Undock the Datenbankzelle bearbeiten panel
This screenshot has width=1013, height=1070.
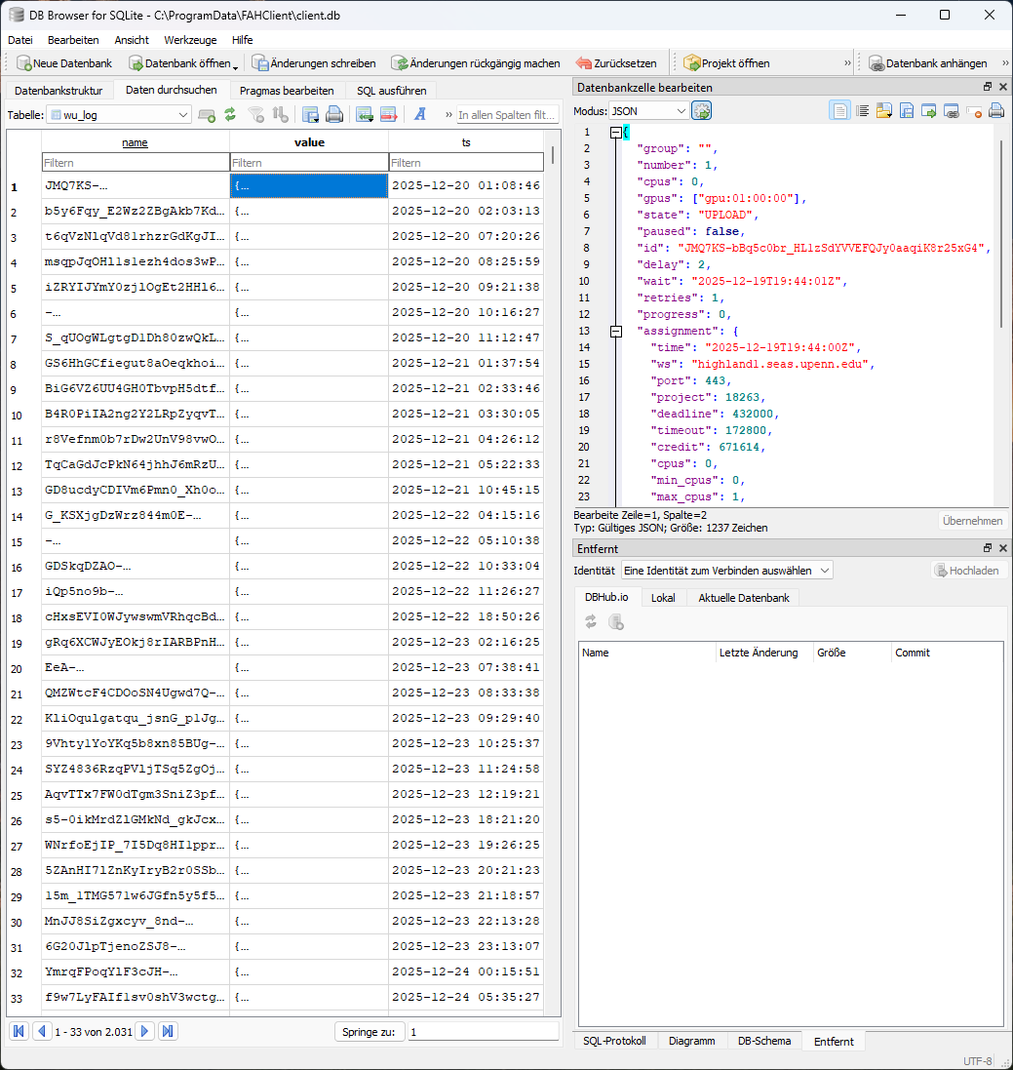987,87
